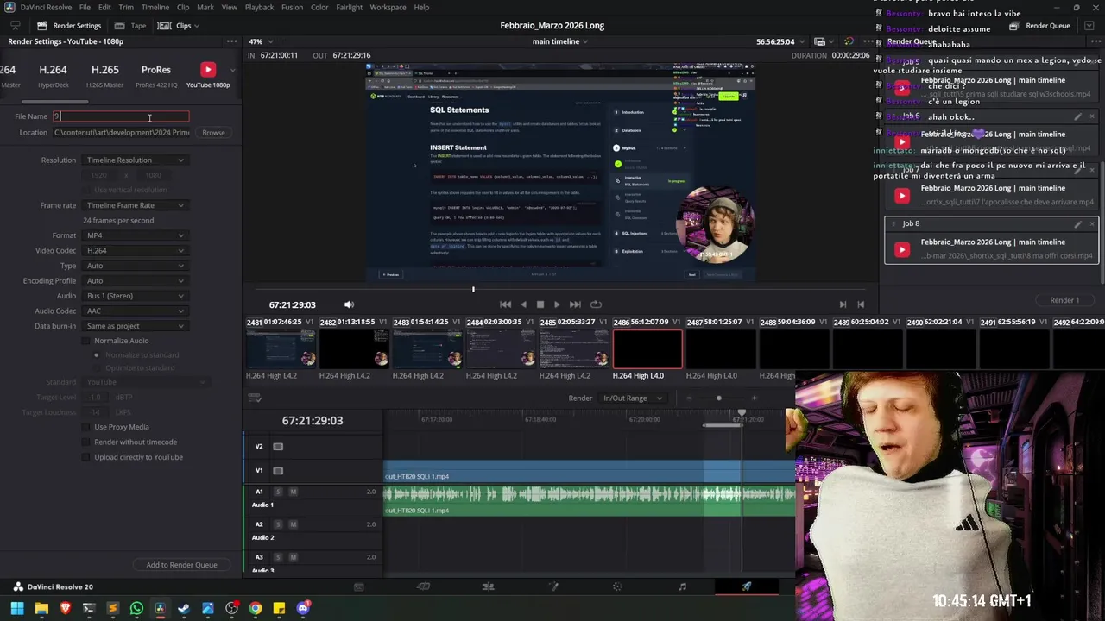1105x621 pixels.
Task: Open the Fairlight page icon
Action: coord(682,586)
